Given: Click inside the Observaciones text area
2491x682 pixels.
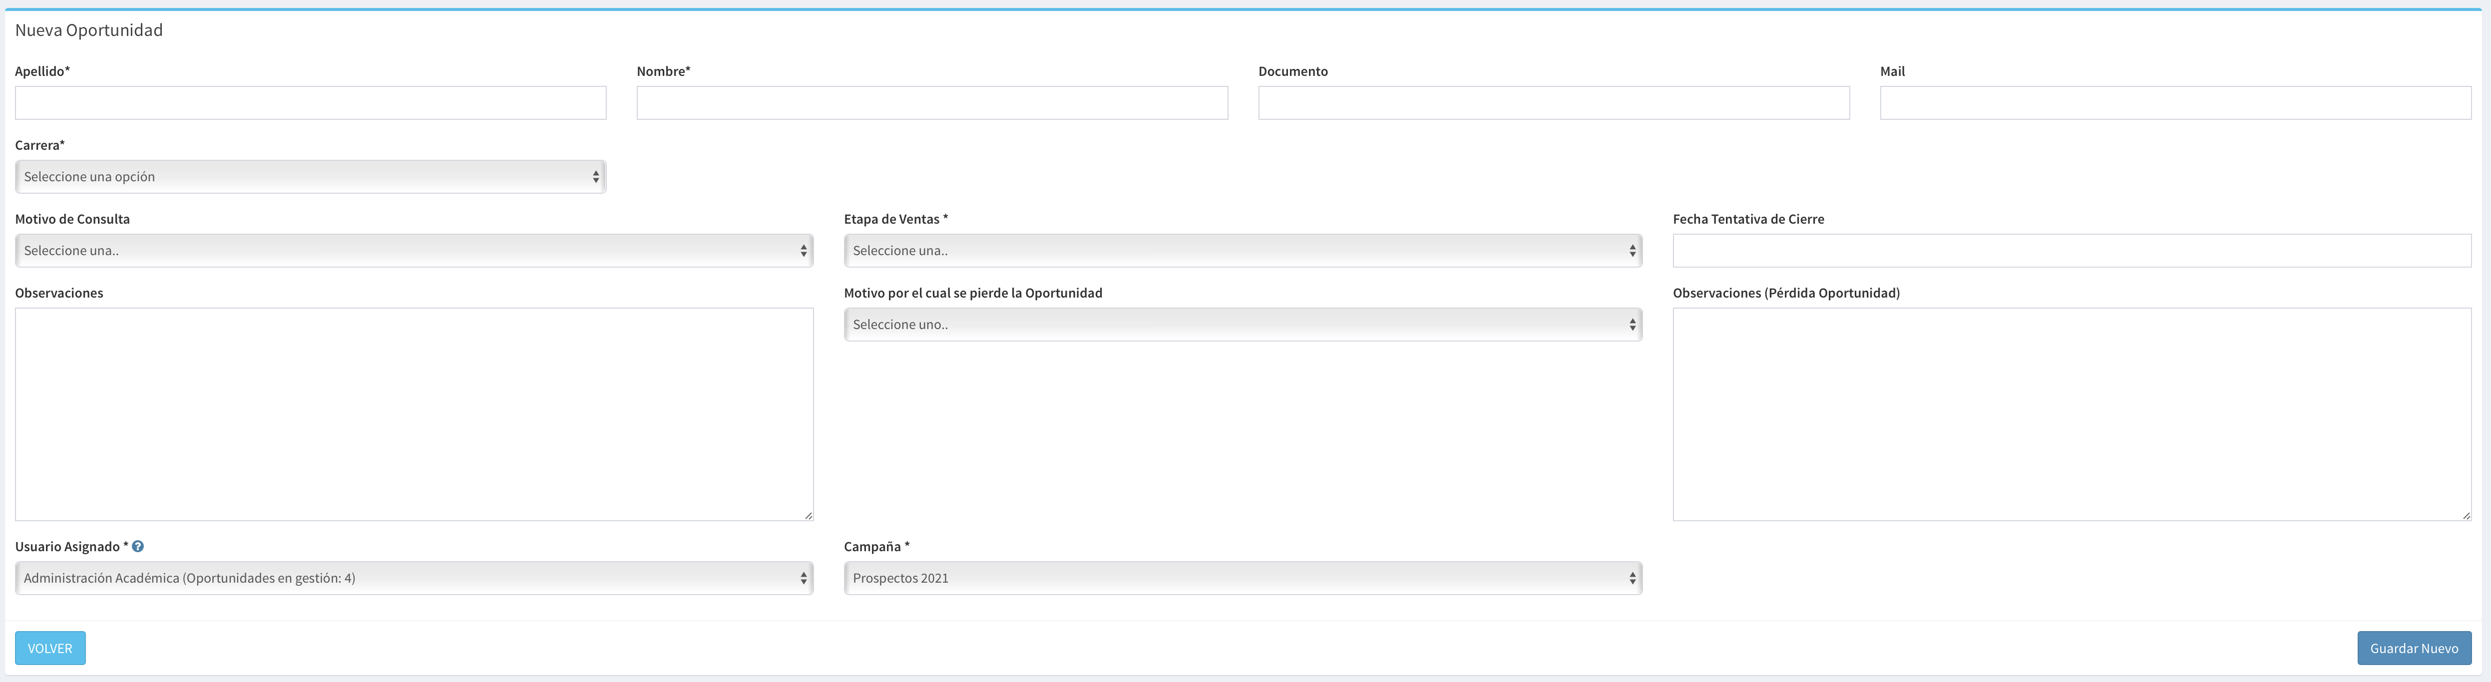Looking at the screenshot, I should pyautogui.click(x=414, y=414).
